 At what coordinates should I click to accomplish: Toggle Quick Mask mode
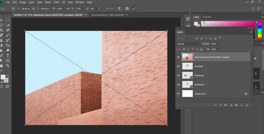point(1,86)
